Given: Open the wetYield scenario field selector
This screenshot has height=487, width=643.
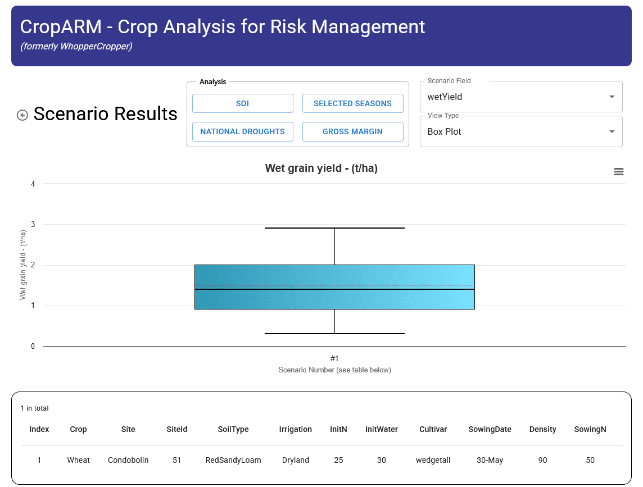Looking at the screenshot, I should (521, 97).
